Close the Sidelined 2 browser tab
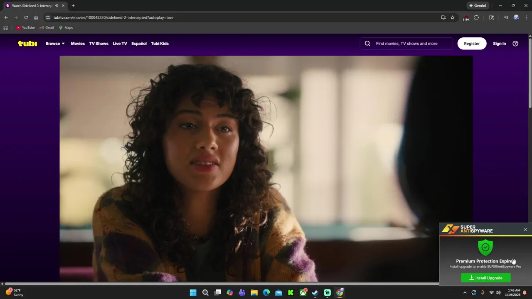The image size is (532, 299). coord(63,6)
